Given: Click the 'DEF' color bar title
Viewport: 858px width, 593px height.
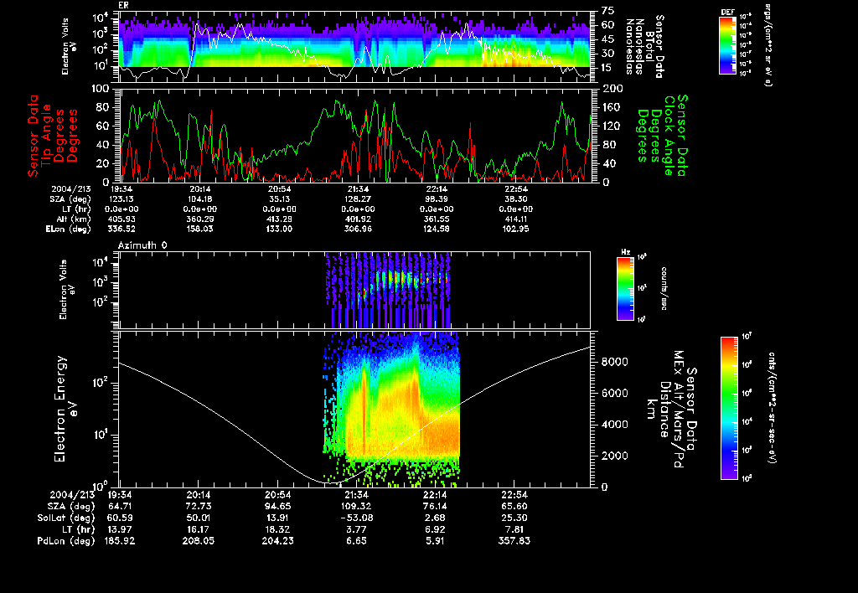Looking at the screenshot, I should (x=727, y=12).
